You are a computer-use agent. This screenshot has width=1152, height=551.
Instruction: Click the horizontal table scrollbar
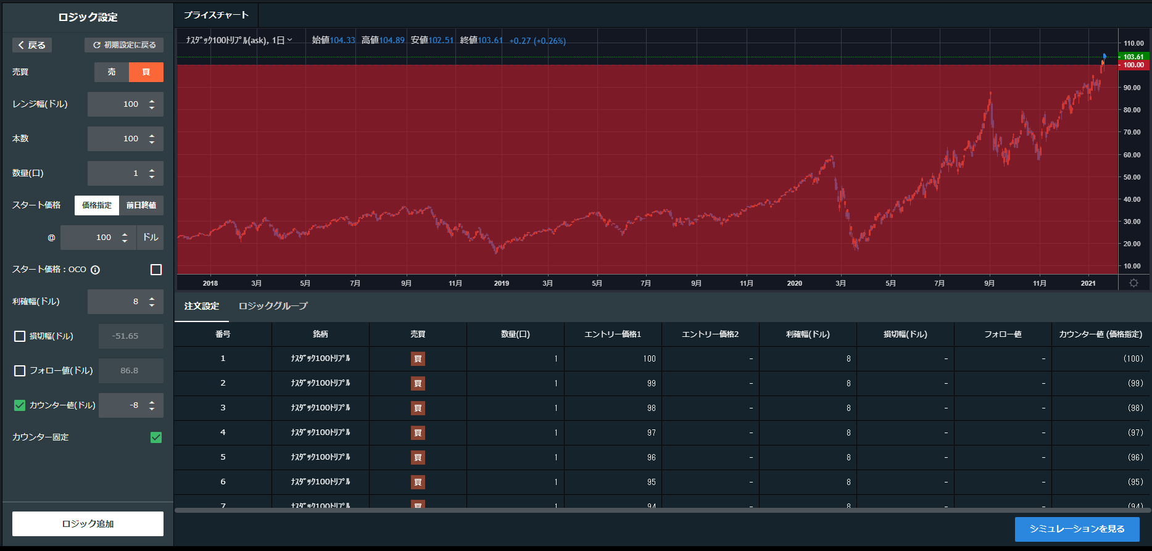[x=661, y=510]
